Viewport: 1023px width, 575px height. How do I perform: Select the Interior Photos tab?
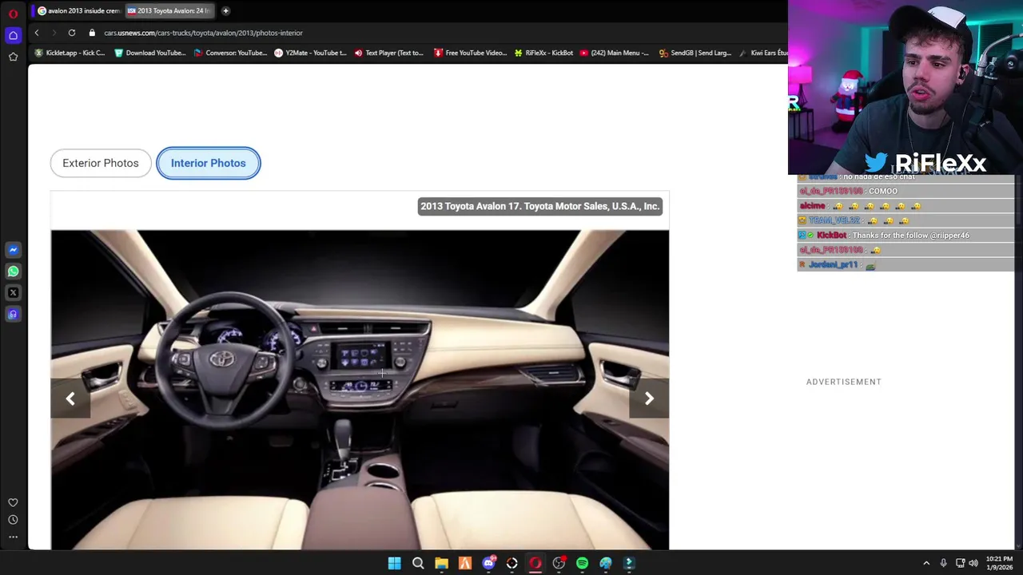pyautogui.click(x=209, y=163)
